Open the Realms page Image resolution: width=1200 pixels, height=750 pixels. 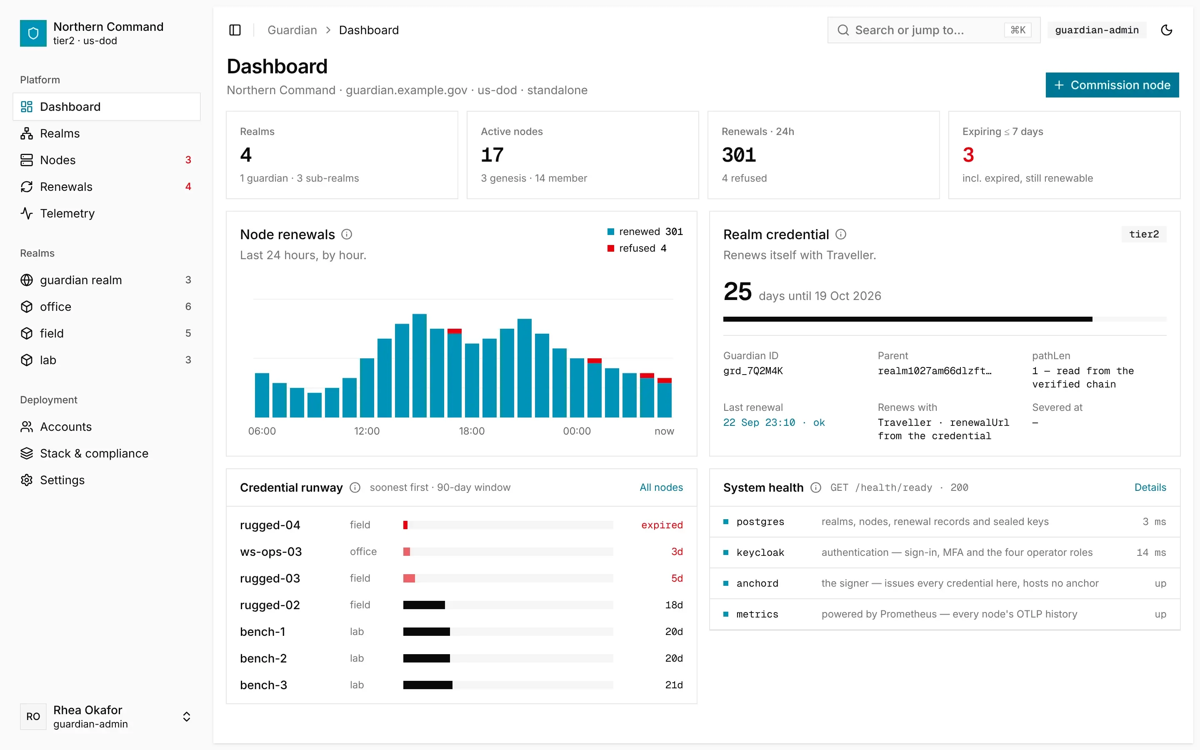[107, 133]
